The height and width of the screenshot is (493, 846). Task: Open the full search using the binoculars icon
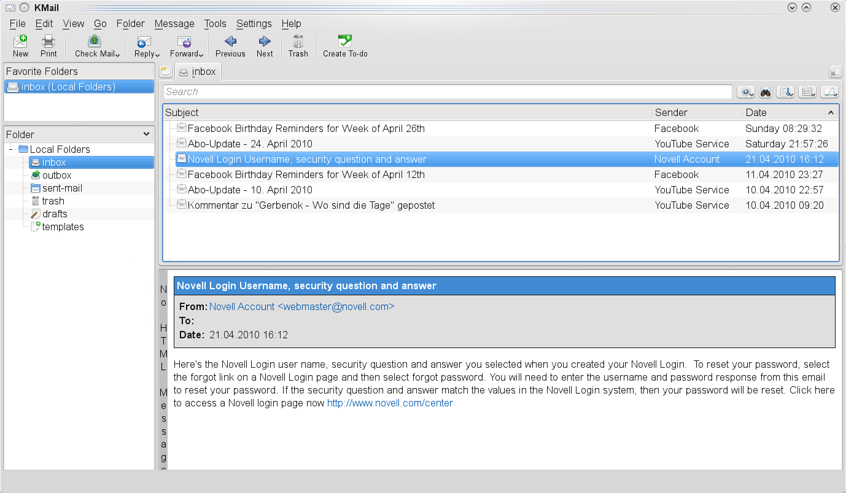coord(766,91)
